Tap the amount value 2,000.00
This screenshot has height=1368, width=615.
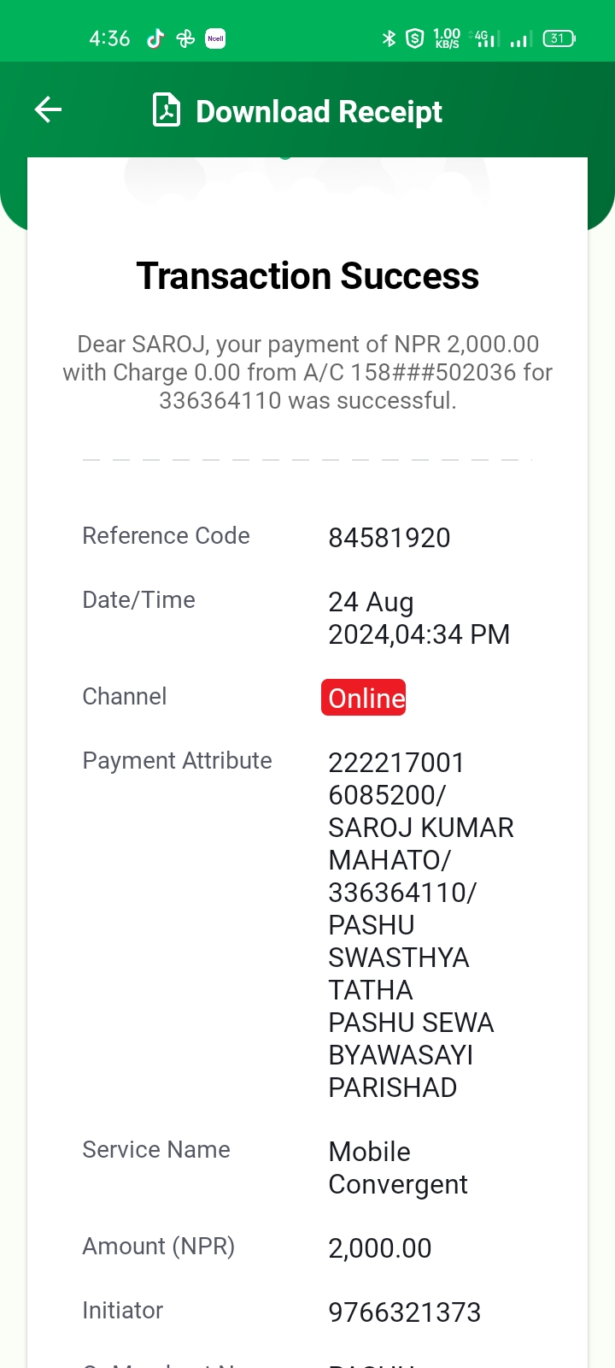coord(380,1248)
